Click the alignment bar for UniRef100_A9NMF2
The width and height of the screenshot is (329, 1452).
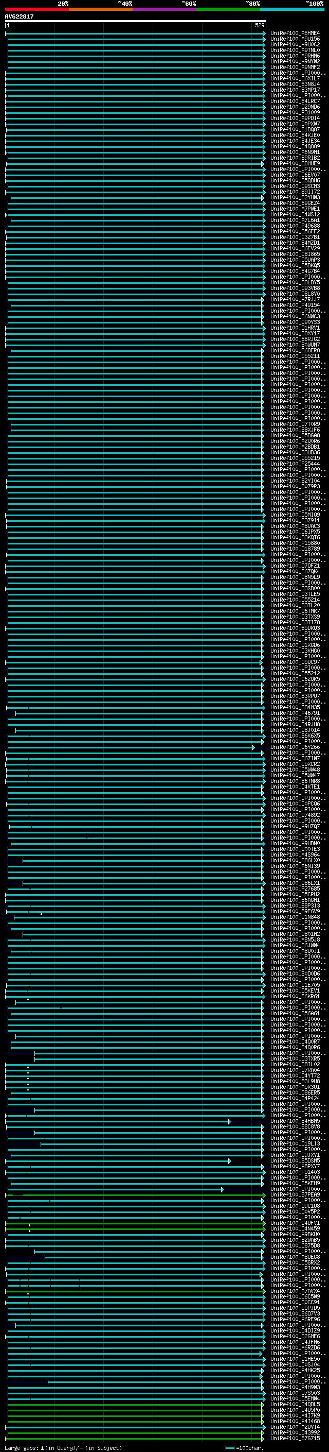click(x=136, y=67)
